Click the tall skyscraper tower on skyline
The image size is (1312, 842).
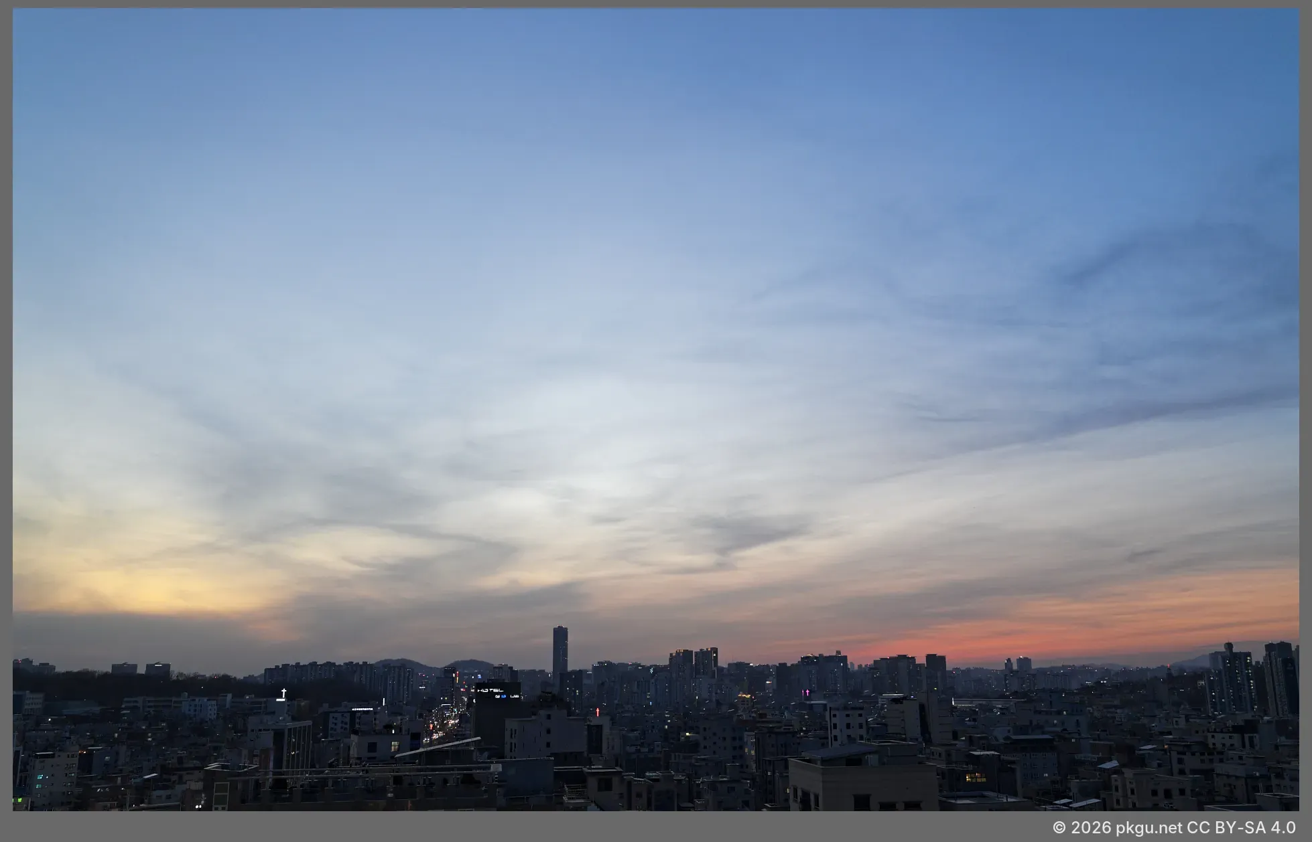click(560, 650)
